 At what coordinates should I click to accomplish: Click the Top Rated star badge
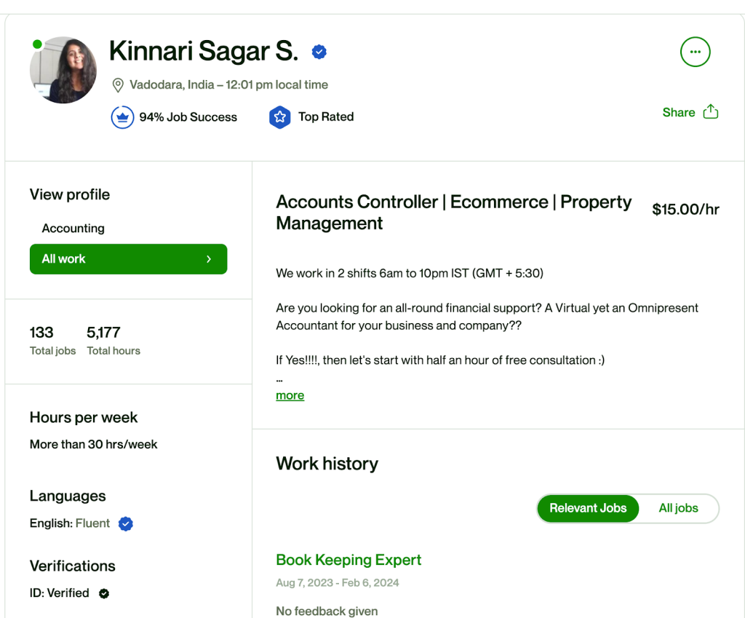[280, 117]
